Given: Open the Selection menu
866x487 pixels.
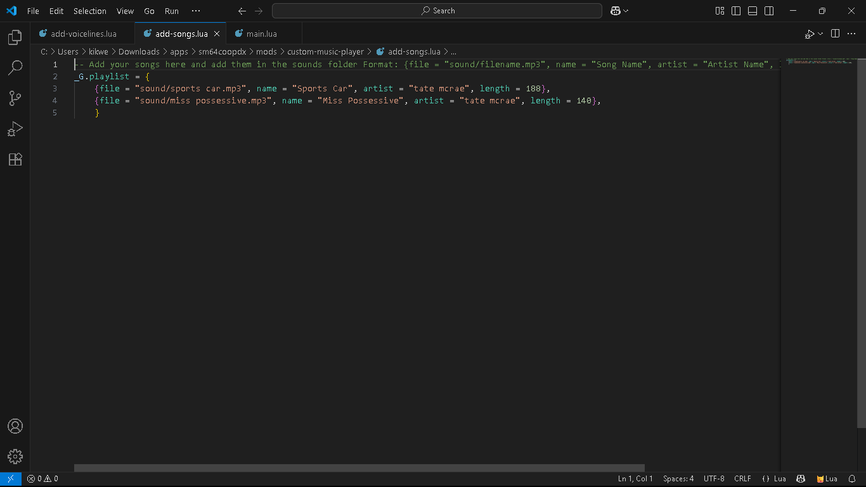Looking at the screenshot, I should coord(89,11).
